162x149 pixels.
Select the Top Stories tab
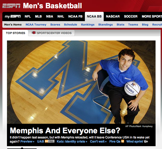click(x=15, y=33)
